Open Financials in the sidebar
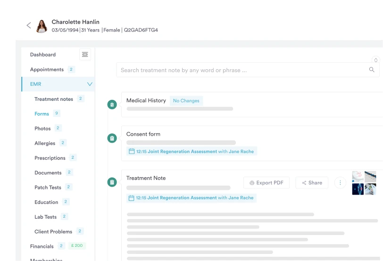This screenshot has height=261, width=383. pos(42,246)
